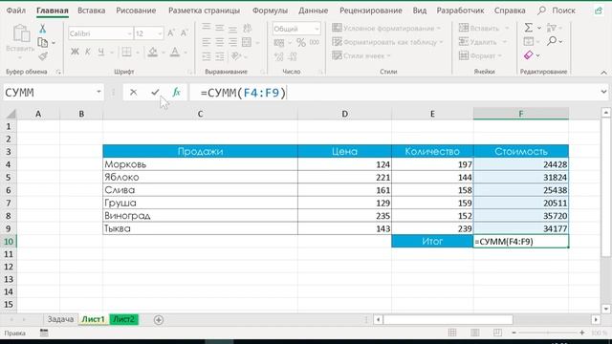The image size is (612, 344).
Task: Cancel formula entry with X button
Action: [134, 93]
